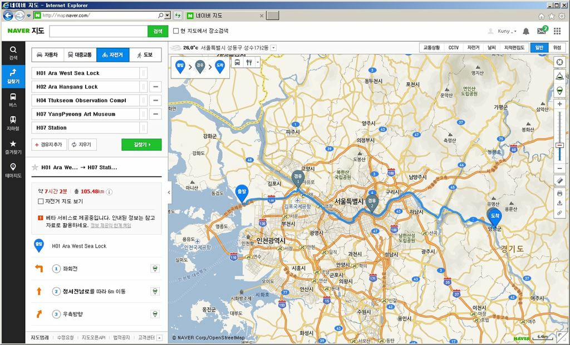This screenshot has width=570, height=345.
Task: Click the blue zoom slider track
Action: (560, 155)
